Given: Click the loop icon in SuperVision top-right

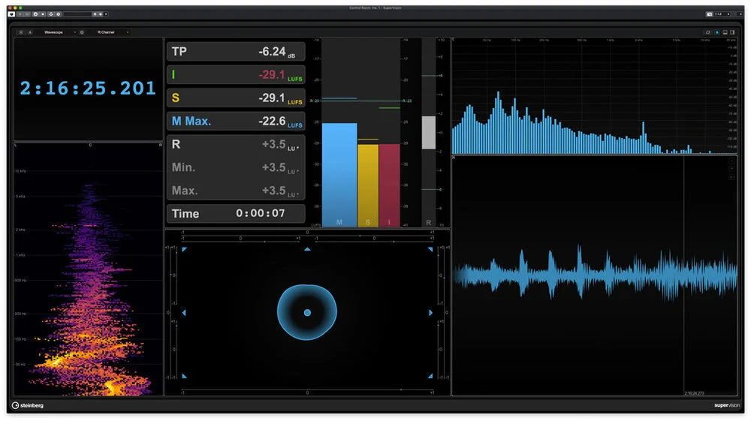Looking at the screenshot, I should point(708,32).
